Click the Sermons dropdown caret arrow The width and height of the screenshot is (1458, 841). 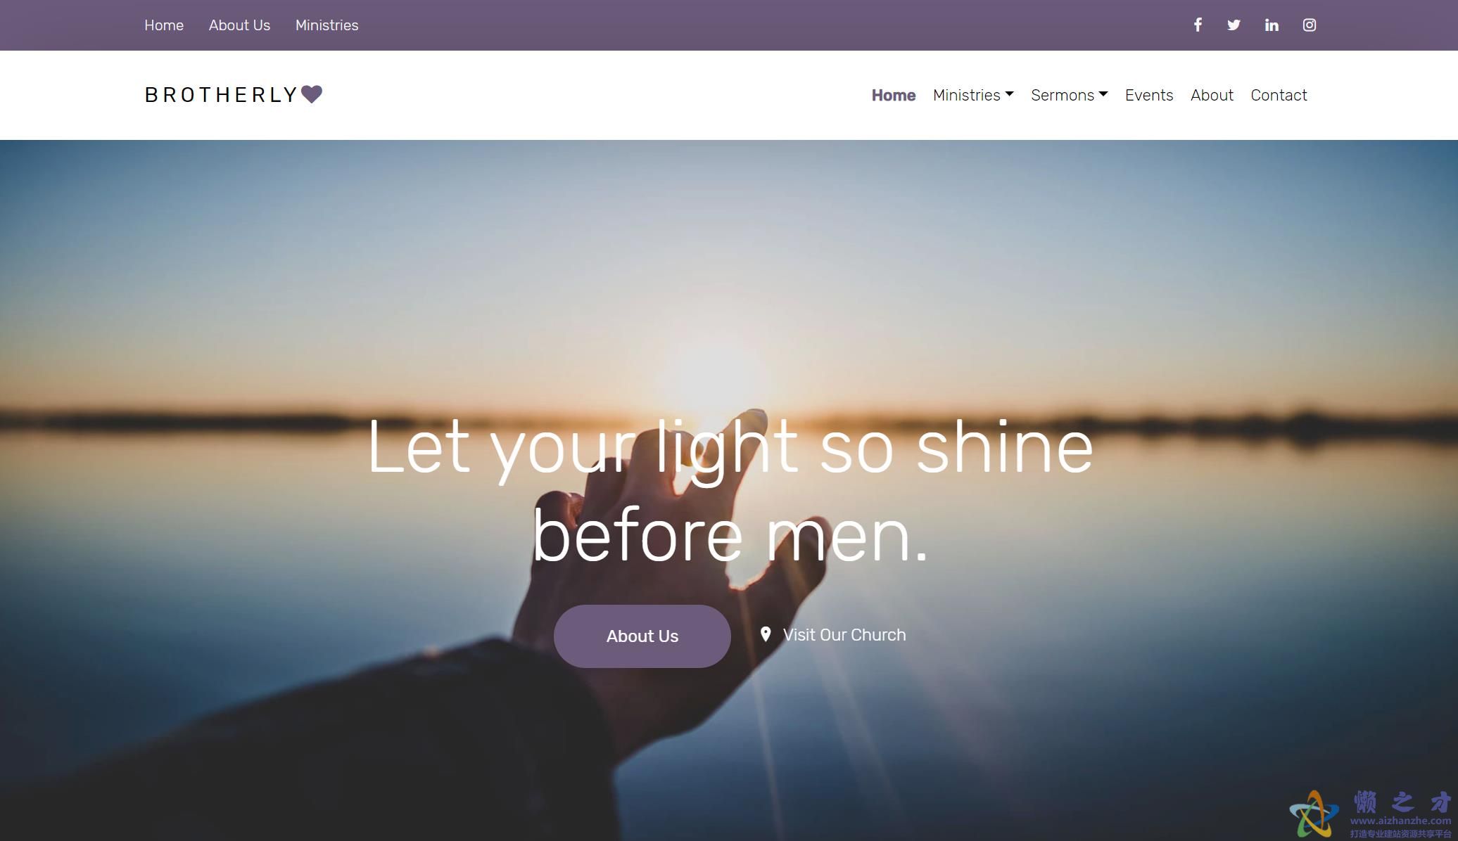tap(1103, 94)
